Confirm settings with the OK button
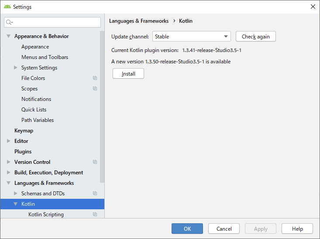 click(187, 229)
